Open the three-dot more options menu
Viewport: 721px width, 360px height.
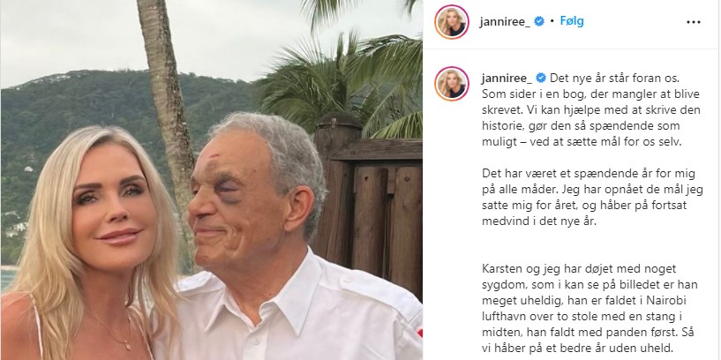694,22
